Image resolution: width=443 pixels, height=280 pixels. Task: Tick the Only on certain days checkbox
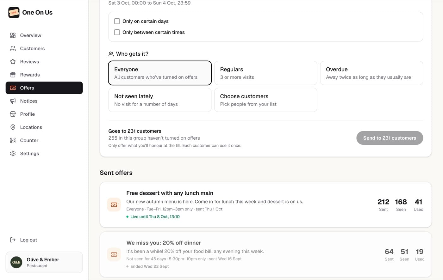(x=117, y=21)
